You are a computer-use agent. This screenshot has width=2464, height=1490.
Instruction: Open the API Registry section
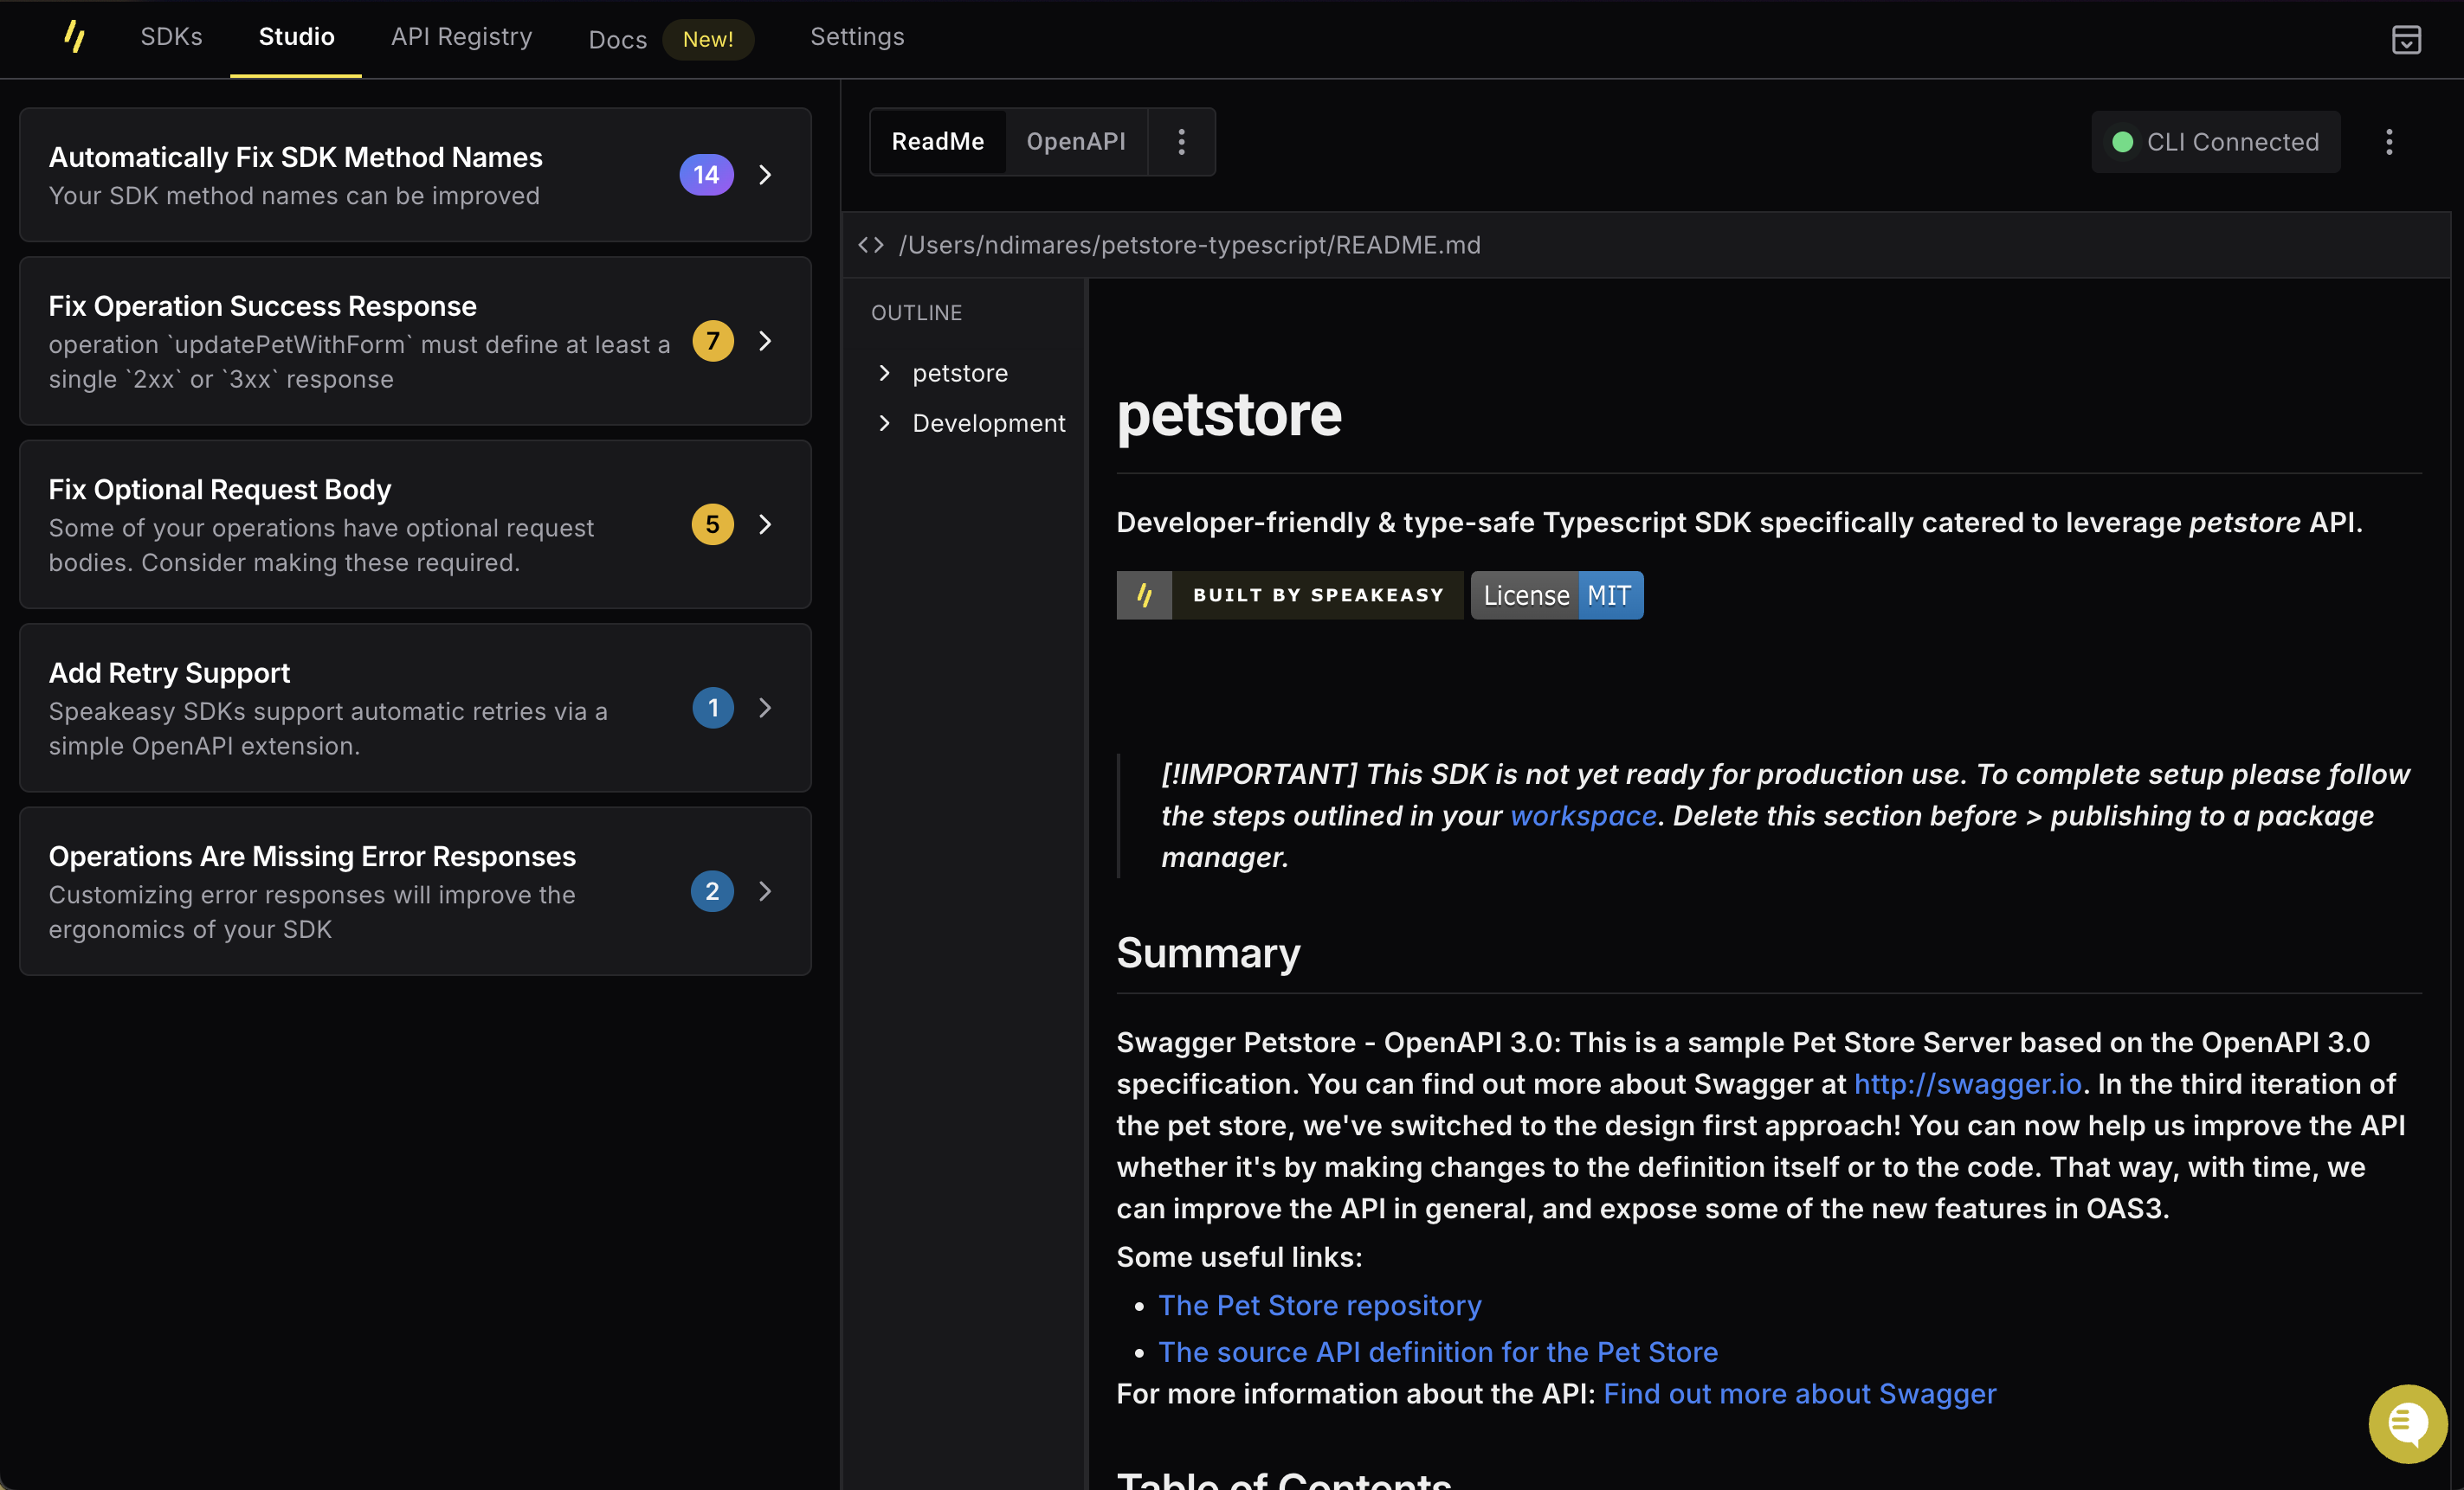tap(461, 37)
